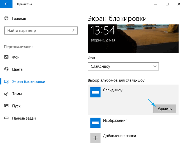
Task: Maximize the Параметры window
Action: 167,4
